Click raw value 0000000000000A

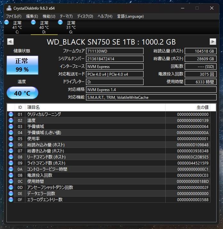click(193, 132)
